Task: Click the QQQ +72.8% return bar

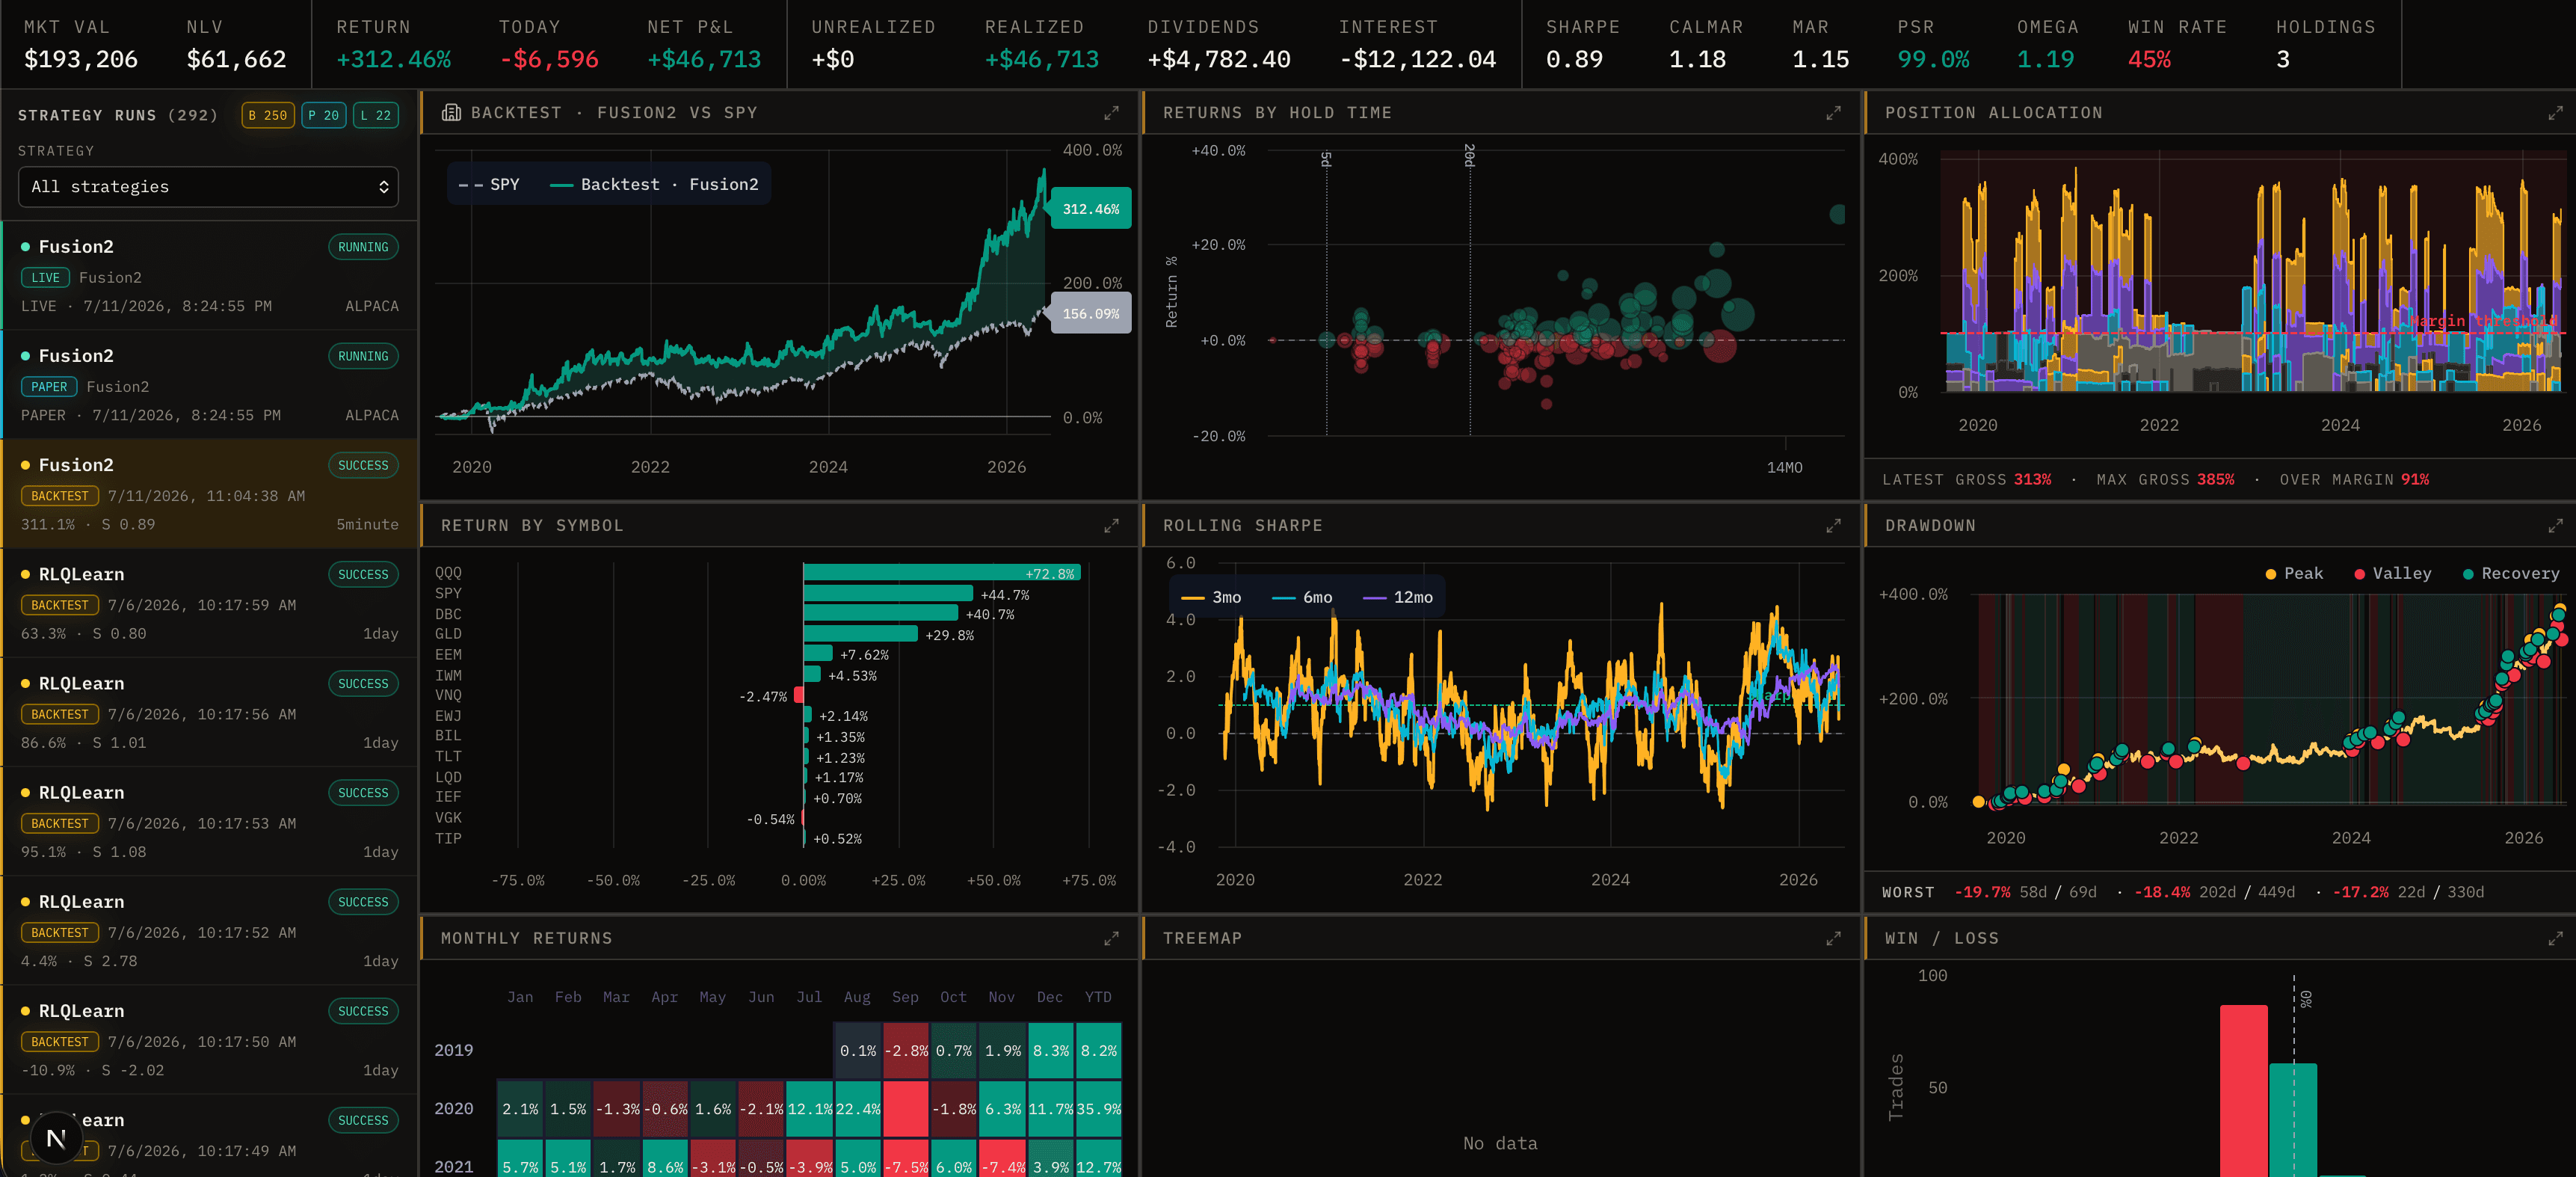Action: [942, 573]
